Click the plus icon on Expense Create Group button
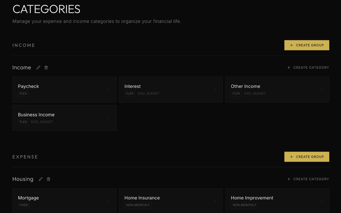341x213 pixels. click(291, 157)
